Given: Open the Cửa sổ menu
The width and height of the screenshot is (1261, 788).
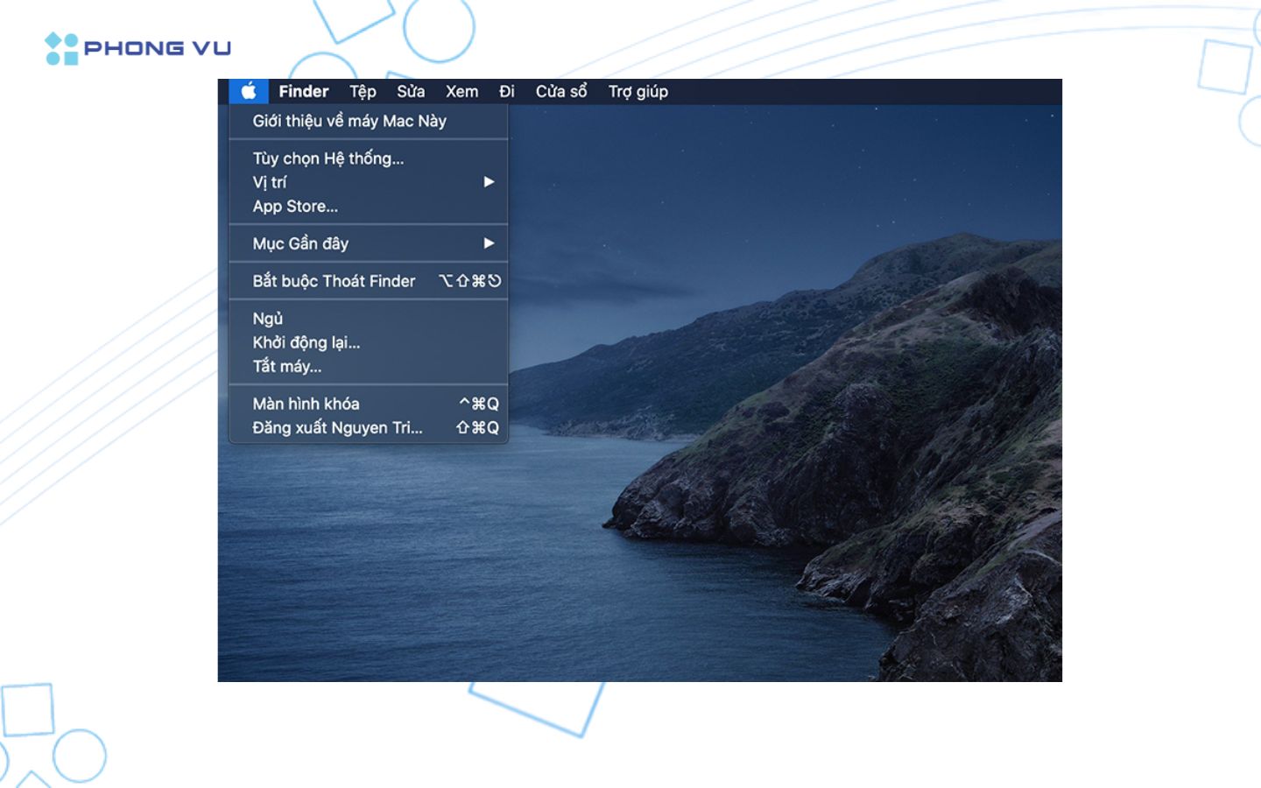Looking at the screenshot, I should pyautogui.click(x=561, y=91).
